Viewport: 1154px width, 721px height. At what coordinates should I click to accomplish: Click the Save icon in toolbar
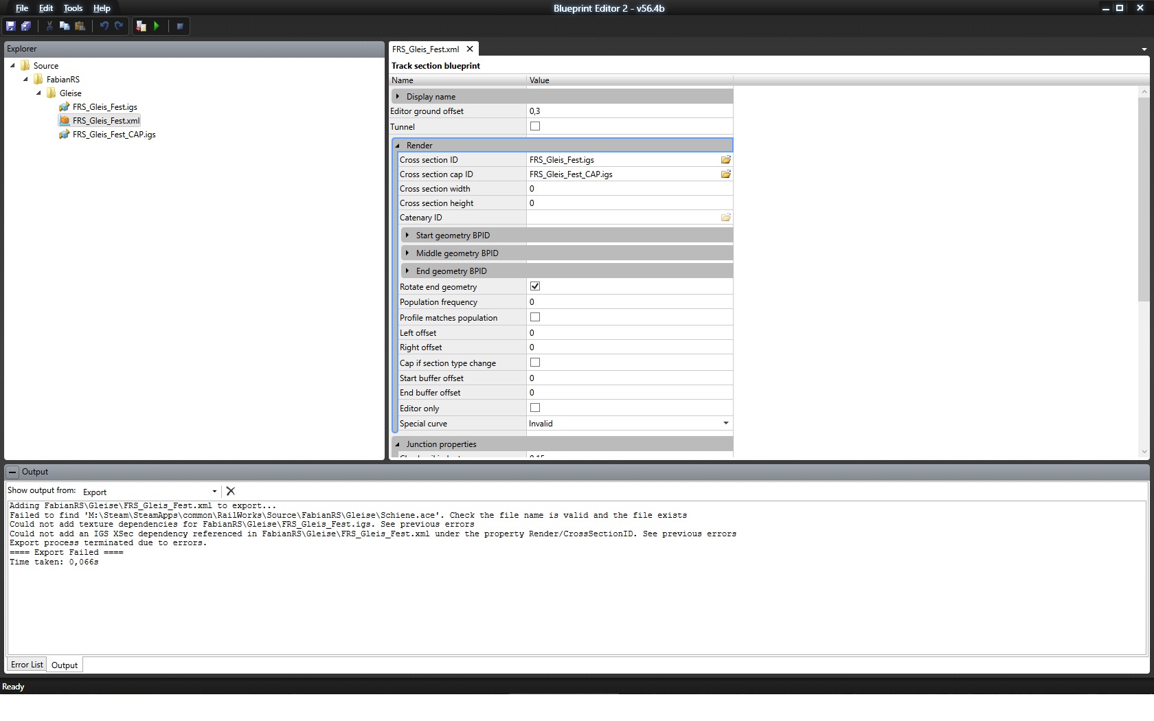tap(10, 26)
